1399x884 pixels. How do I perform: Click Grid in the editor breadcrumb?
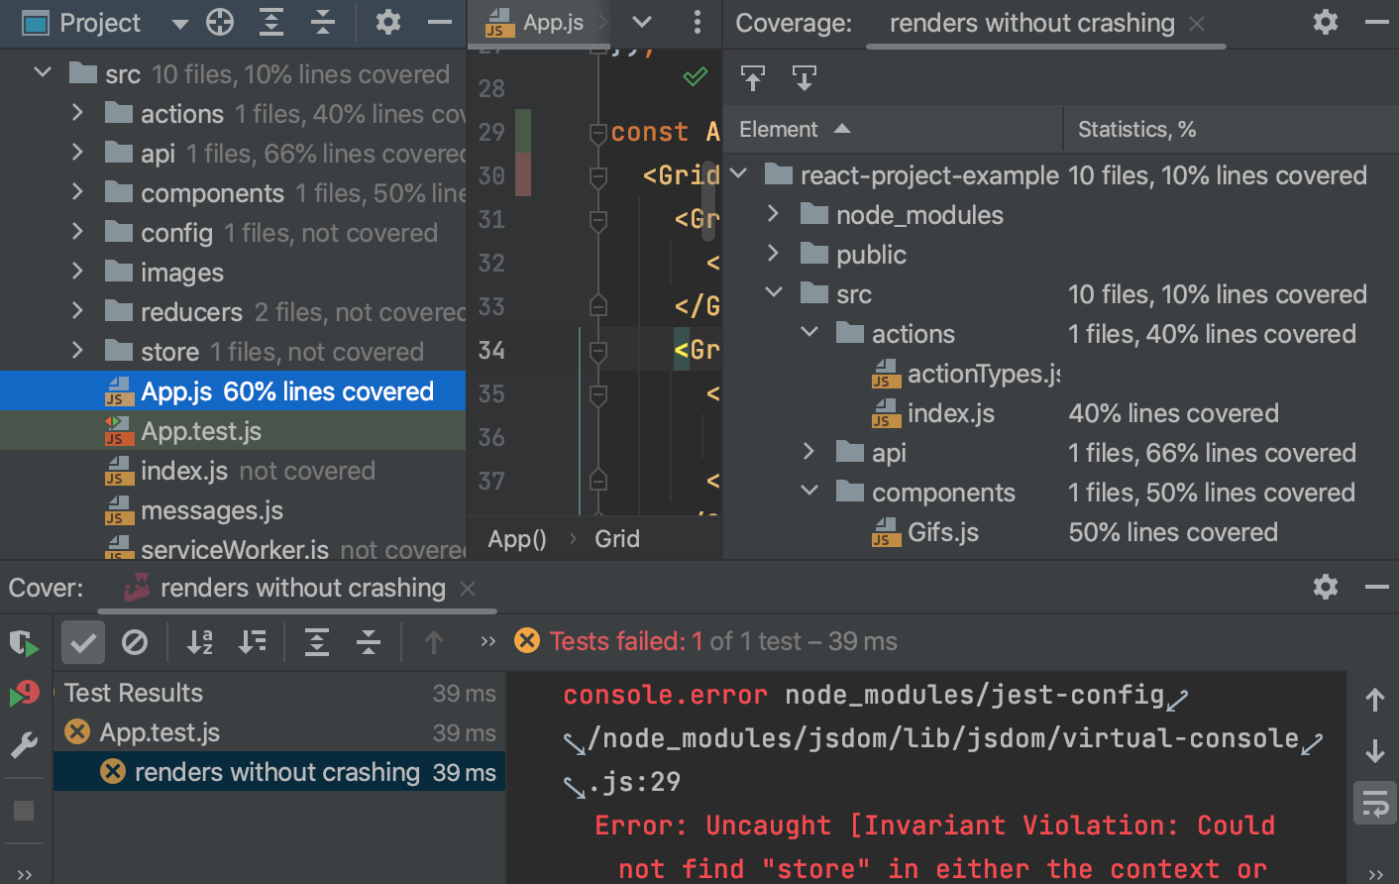point(616,539)
